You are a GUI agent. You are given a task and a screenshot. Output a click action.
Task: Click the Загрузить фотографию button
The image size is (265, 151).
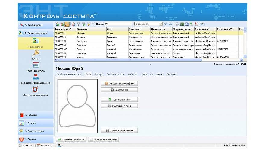[119, 83]
